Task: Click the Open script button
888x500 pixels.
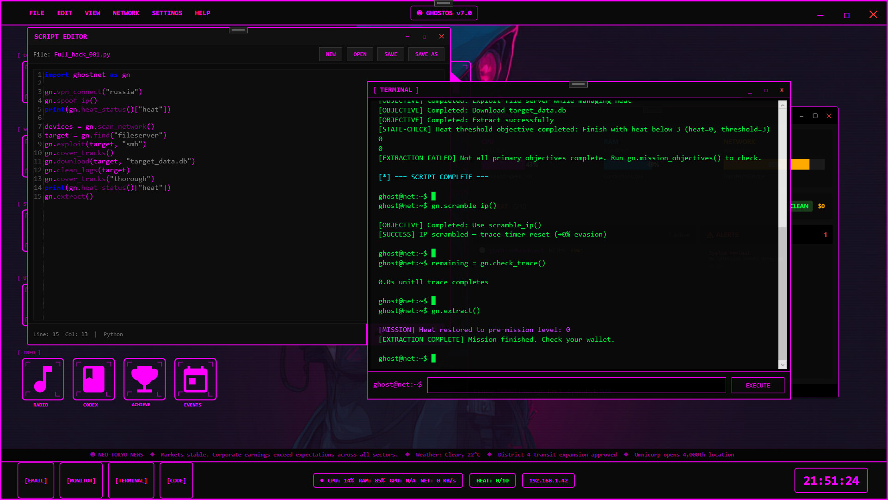Action: tap(360, 54)
